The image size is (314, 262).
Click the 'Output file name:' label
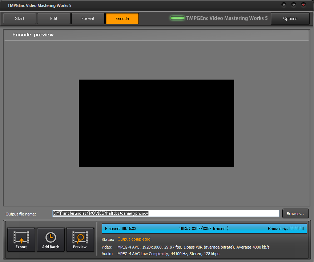pyautogui.click(x=21, y=214)
